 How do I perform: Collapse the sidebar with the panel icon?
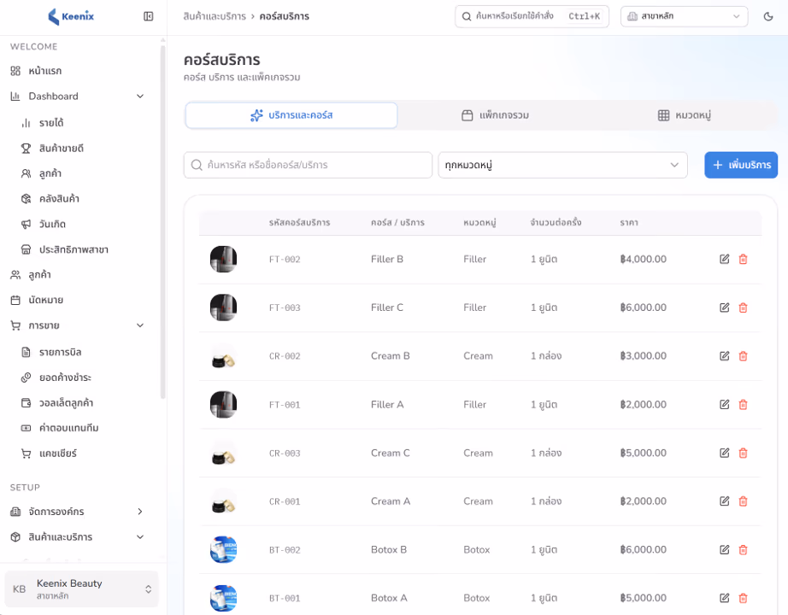pos(148,16)
